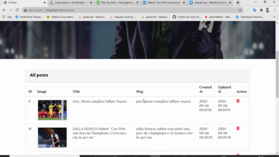The image size is (279, 157).
Task: Click the page vertical scrollbar thumb
Action: pos(277,74)
